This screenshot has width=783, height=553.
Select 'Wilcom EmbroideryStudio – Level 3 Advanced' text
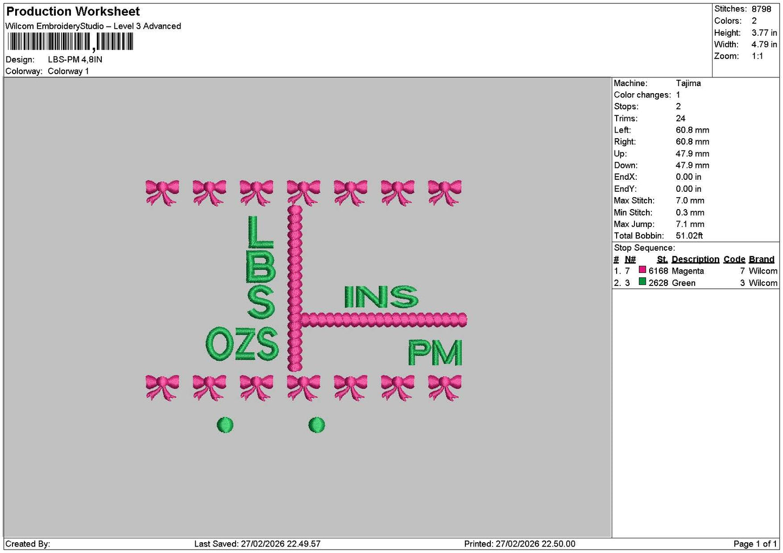pyautogui.click(x=93, y=26)
